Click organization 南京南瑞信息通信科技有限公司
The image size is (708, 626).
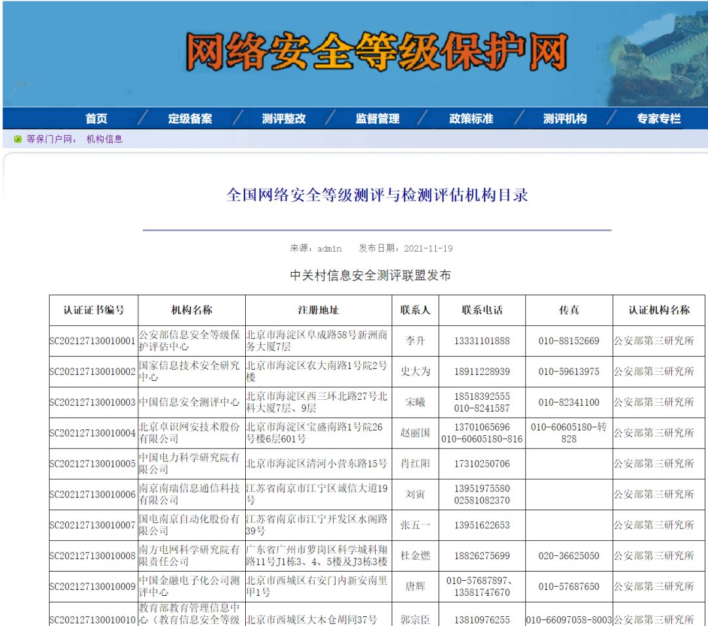pyautogui.click(x=189, y=494)
